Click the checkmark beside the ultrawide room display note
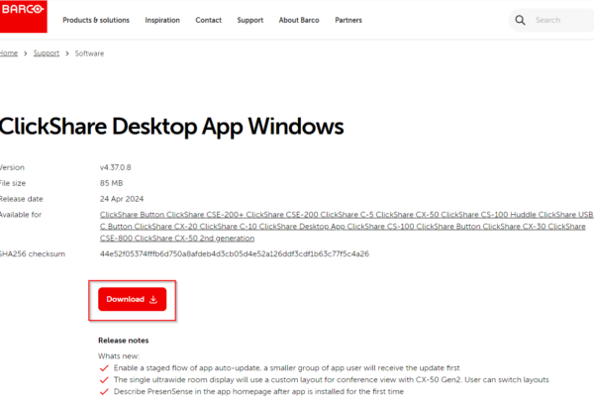The width and height of the screenshot is (594, 399). [x=104, y=378]
